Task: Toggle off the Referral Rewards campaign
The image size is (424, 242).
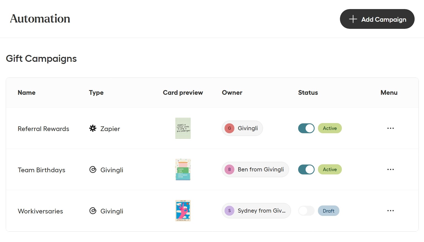Action: [x=306, y=128]
